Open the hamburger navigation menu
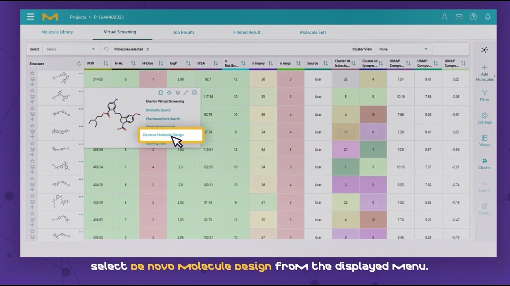Screen dimensions: 510x286 [30, 17]
